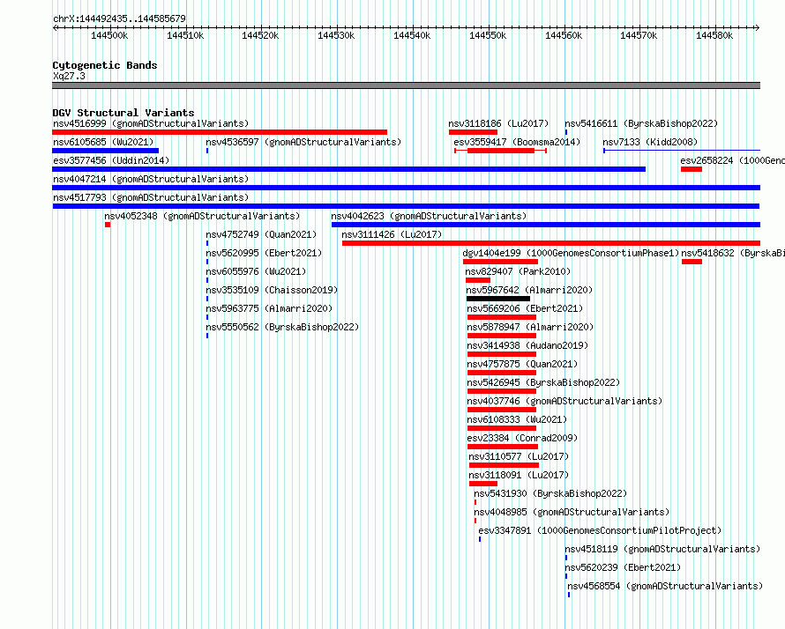Open the nsv6105685 (Wu2021) label
Screen dimensions: 785x629
[x=103, y=142]
